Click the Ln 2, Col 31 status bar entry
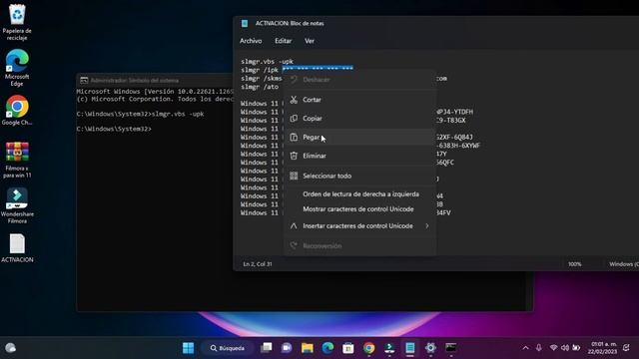This screenshot has height=359, width=639. point(258,264)
